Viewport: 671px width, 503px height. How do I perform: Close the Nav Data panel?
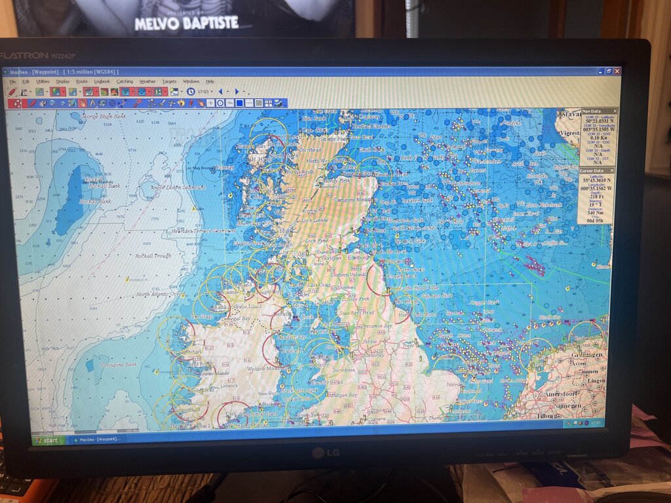click(x=615, y=111)
